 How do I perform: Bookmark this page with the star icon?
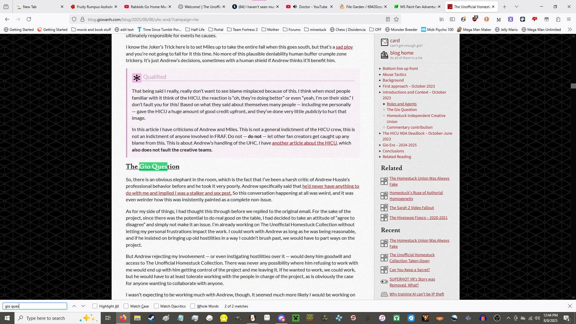(396, 19)
